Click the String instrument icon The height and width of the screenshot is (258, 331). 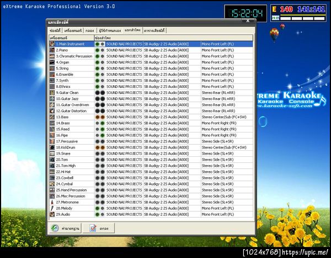click(52, 68)
